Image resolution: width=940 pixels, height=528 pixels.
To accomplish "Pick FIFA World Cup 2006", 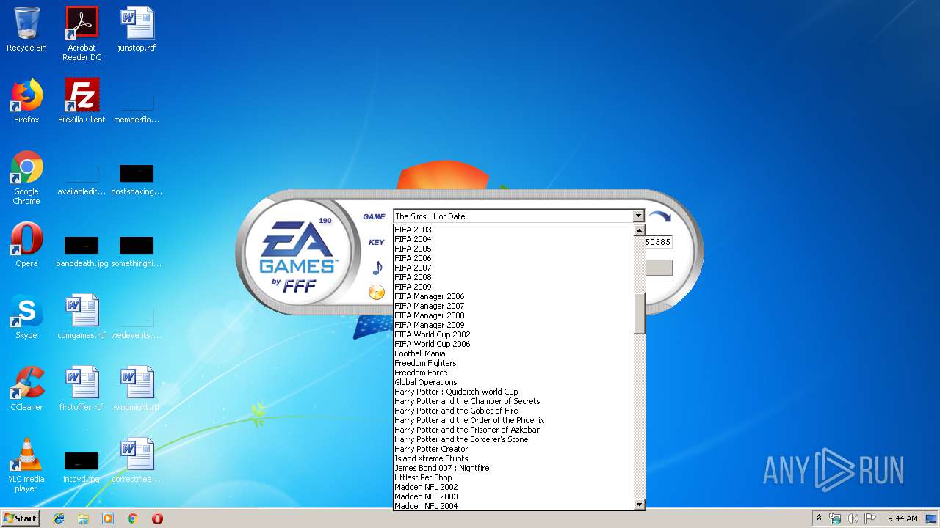I will (513, 344).
